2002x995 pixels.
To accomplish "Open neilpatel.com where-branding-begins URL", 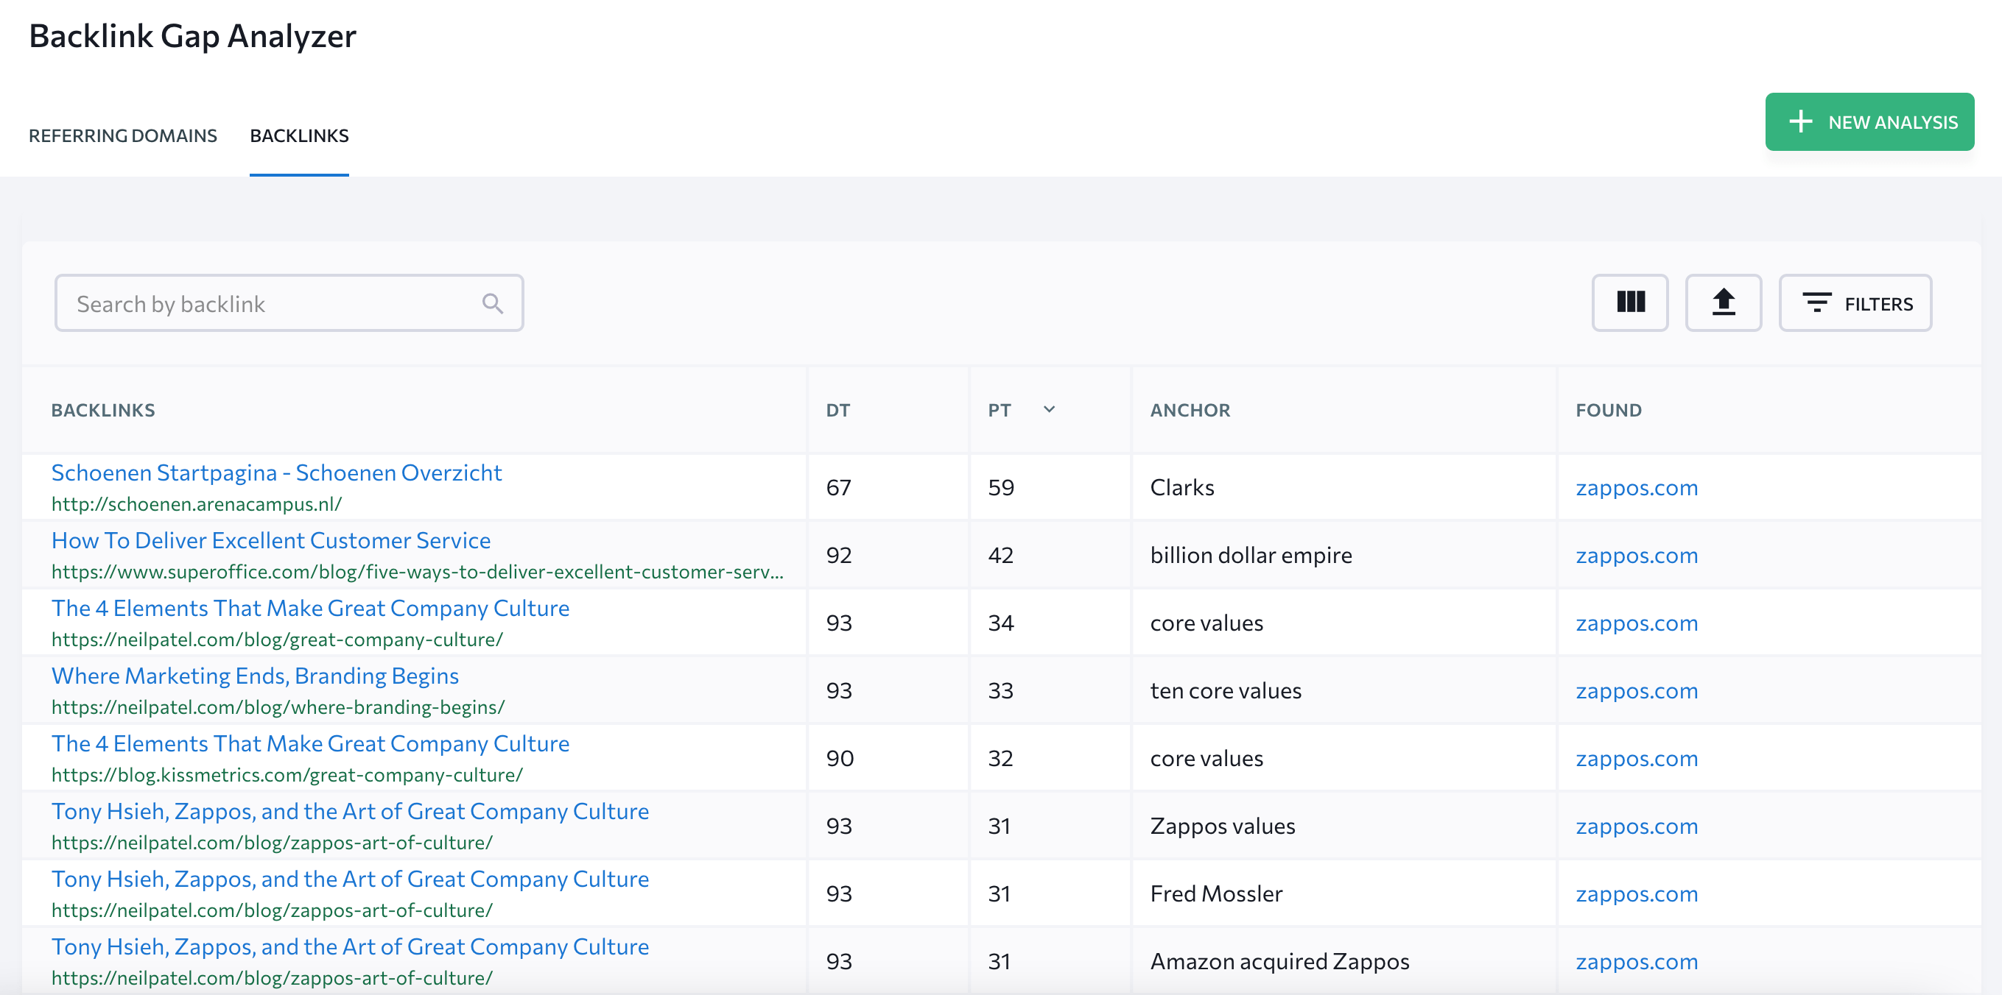I will click(x=278, y=707).
